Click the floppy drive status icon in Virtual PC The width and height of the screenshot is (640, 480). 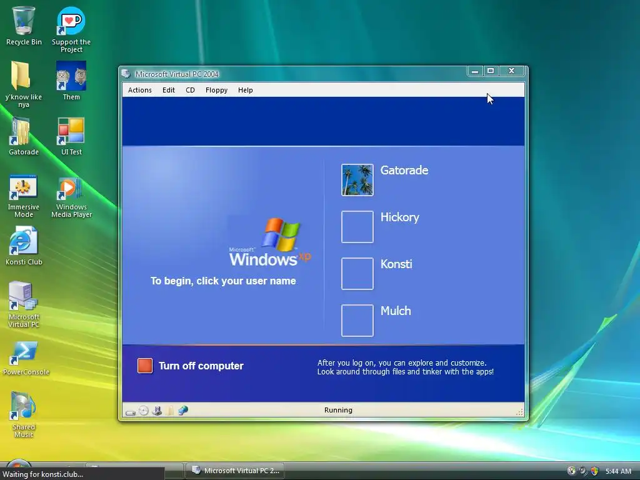click(157, 411)
